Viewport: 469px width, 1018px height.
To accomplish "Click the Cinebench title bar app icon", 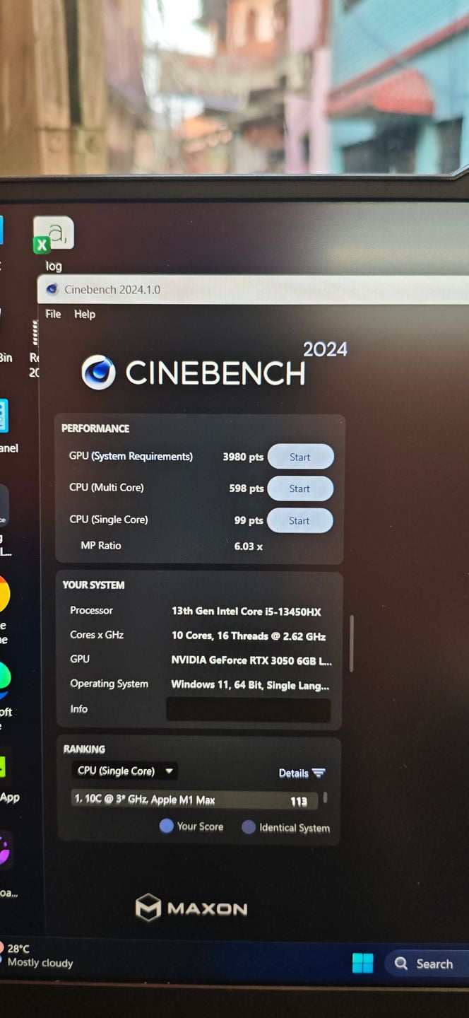I will [52, 289].
